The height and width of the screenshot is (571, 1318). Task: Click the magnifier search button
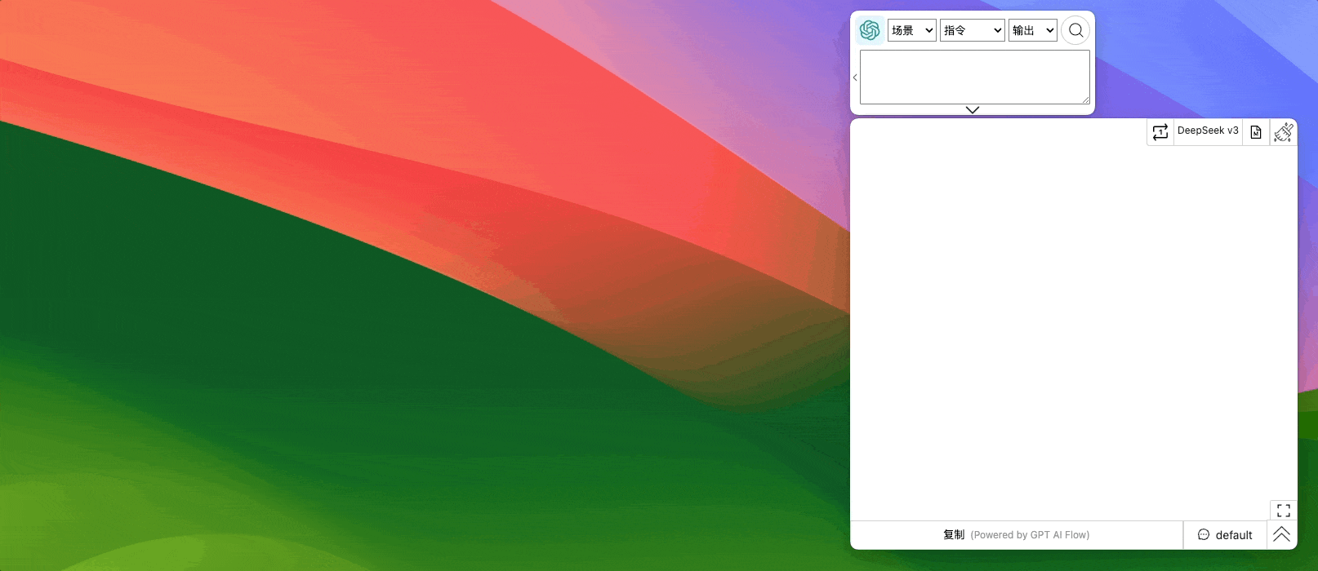coord(1075,30)
